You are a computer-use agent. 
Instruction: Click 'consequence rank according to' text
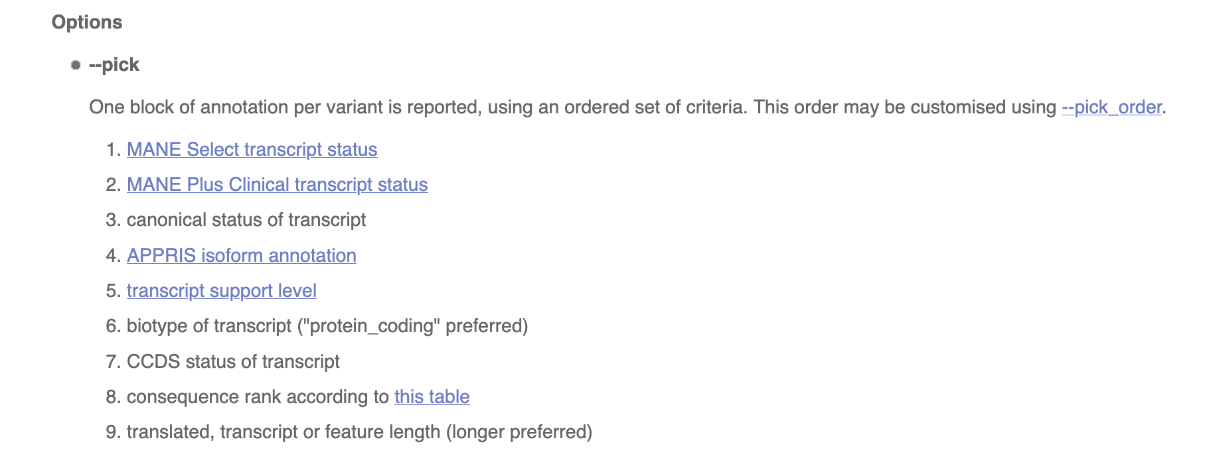coord(258,397)
